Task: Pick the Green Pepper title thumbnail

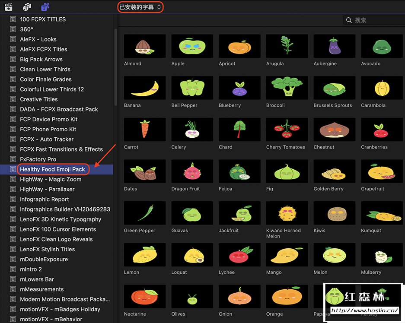Action: 145,213
